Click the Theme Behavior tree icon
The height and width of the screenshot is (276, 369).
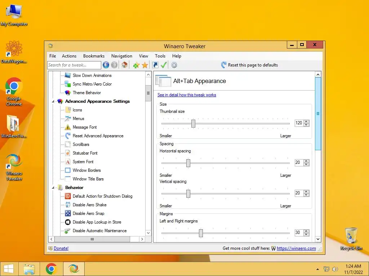pos(68,93)
